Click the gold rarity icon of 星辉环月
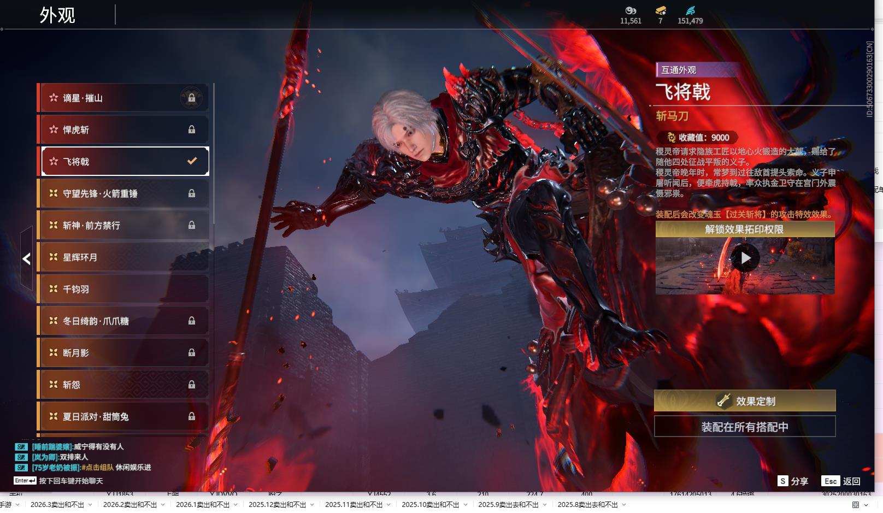The height and width of the screenshot is (513, 883). pos(54,257)
